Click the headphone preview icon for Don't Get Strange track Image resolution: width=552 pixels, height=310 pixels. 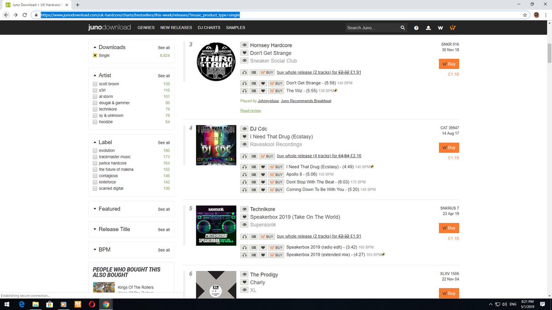[244, 83]
